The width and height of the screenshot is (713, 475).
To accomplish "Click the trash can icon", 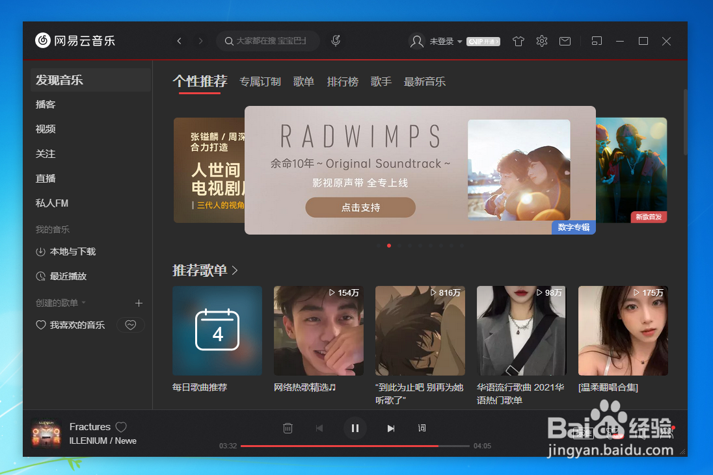I will 288,428.
